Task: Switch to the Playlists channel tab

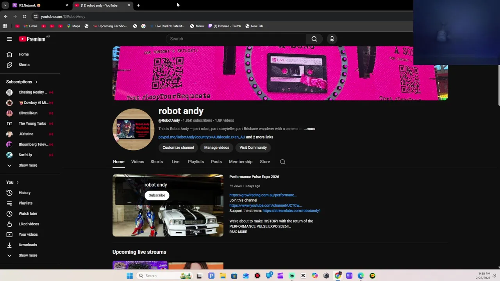Action: (x=196, y=162)
